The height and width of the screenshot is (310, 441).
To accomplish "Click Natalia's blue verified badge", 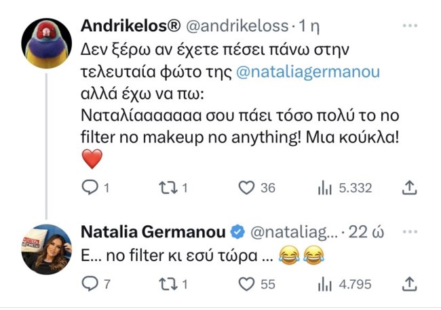I will point(237,232).
